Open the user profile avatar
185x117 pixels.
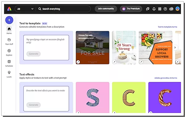(x=177, y=9)
